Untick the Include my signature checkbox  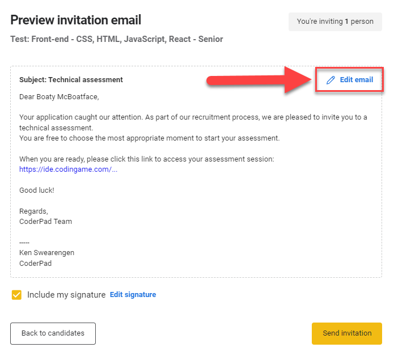click(x=16, y=295)
